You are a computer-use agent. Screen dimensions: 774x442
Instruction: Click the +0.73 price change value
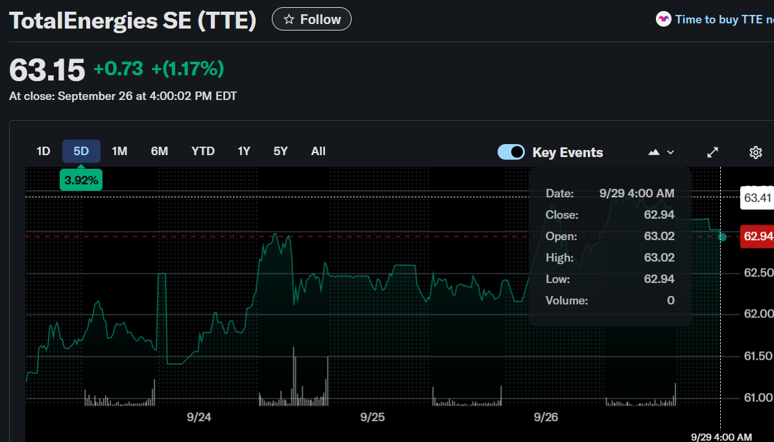[x=119, y=69]
